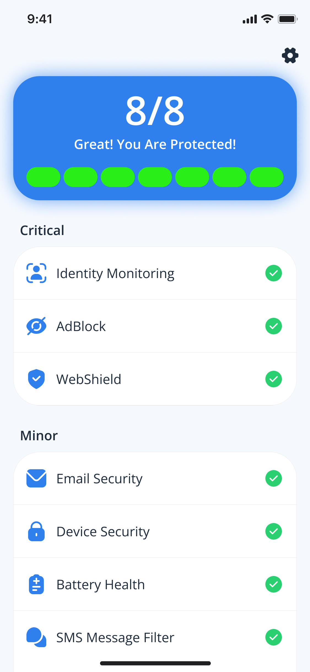Open settings via the gear icon
The image size is (310, 672).
coord(290,55)
